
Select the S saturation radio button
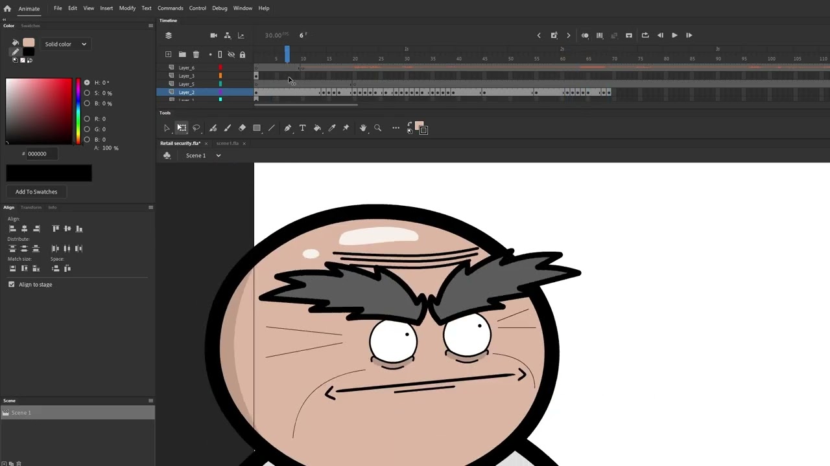click(87, 93)
